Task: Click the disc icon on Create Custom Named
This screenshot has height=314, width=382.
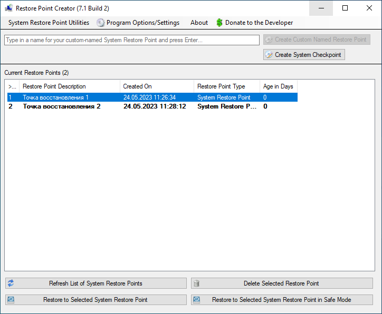Action: coord(269,40)
